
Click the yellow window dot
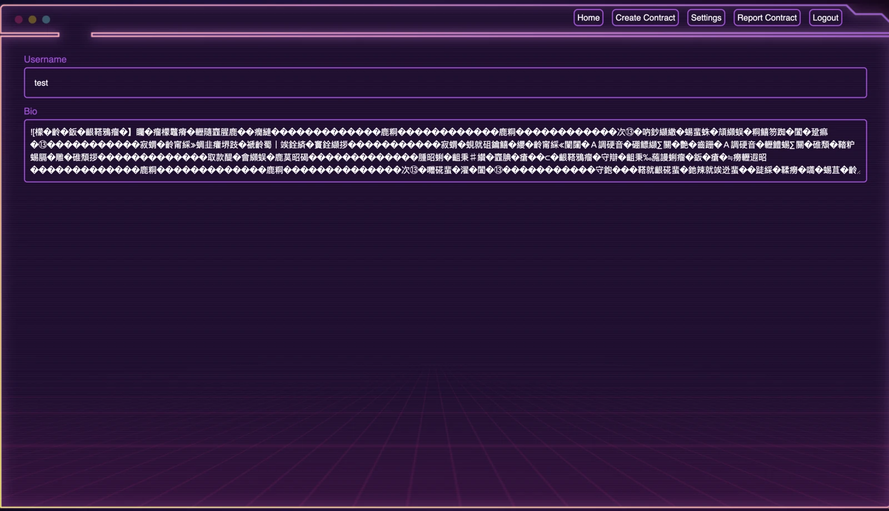32,19
